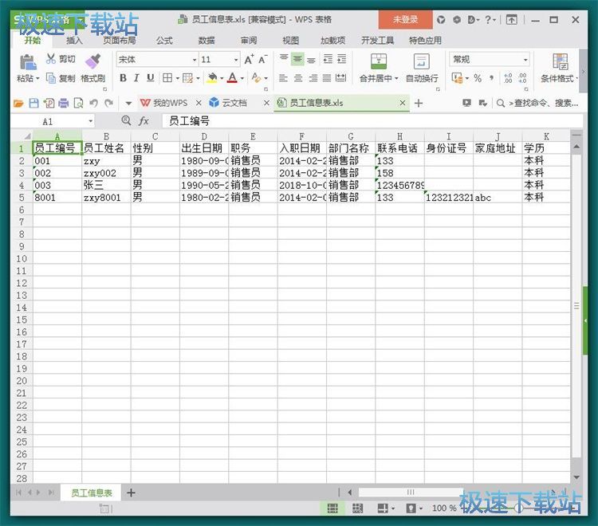Toggle Underline formatting
Screen dimensions: 598x526
click(x=150, y=78)
